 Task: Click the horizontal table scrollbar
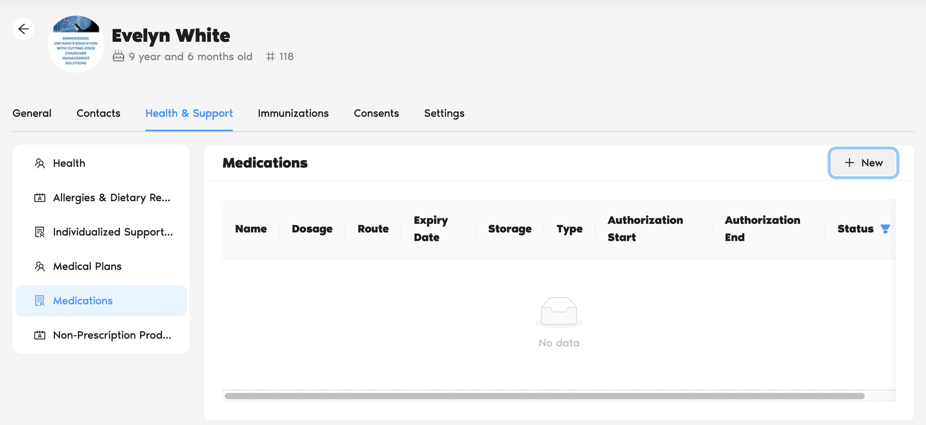click(545, 396)
